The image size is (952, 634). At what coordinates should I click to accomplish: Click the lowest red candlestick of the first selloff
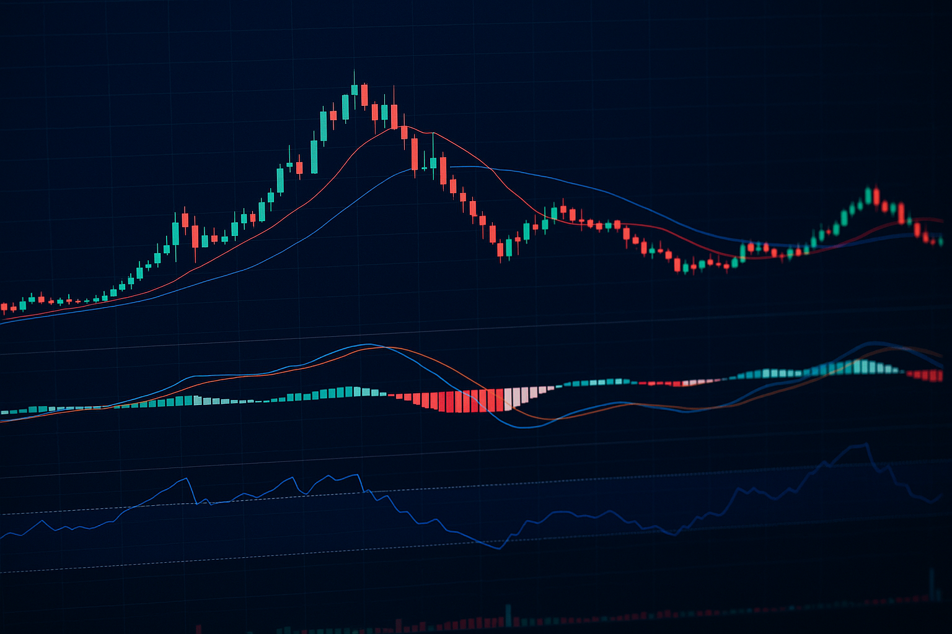pyautogui.click(x=500, y=250)
